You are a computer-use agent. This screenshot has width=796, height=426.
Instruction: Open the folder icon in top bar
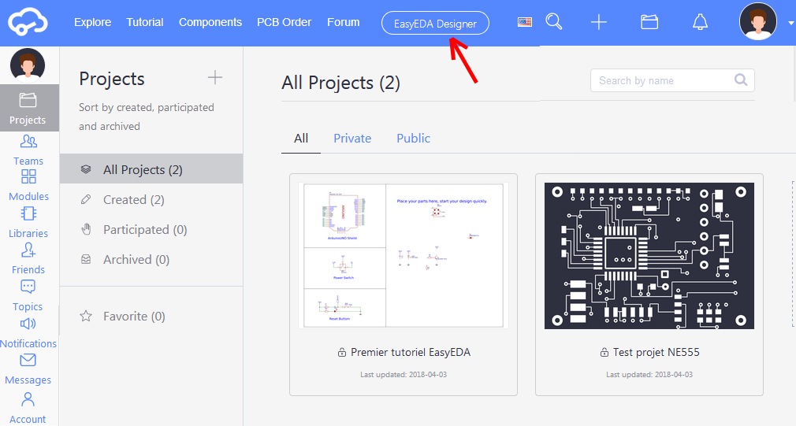(649, 22)
